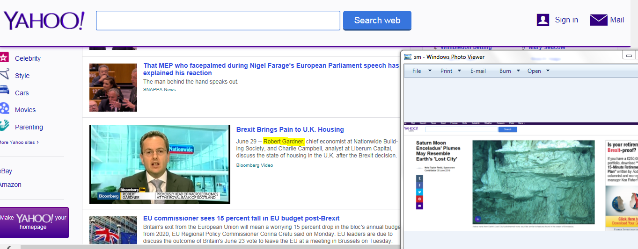Open the Amazon link in sidebar
The height and width of the screenshot is (249, 638).
[x=11, y=185]
